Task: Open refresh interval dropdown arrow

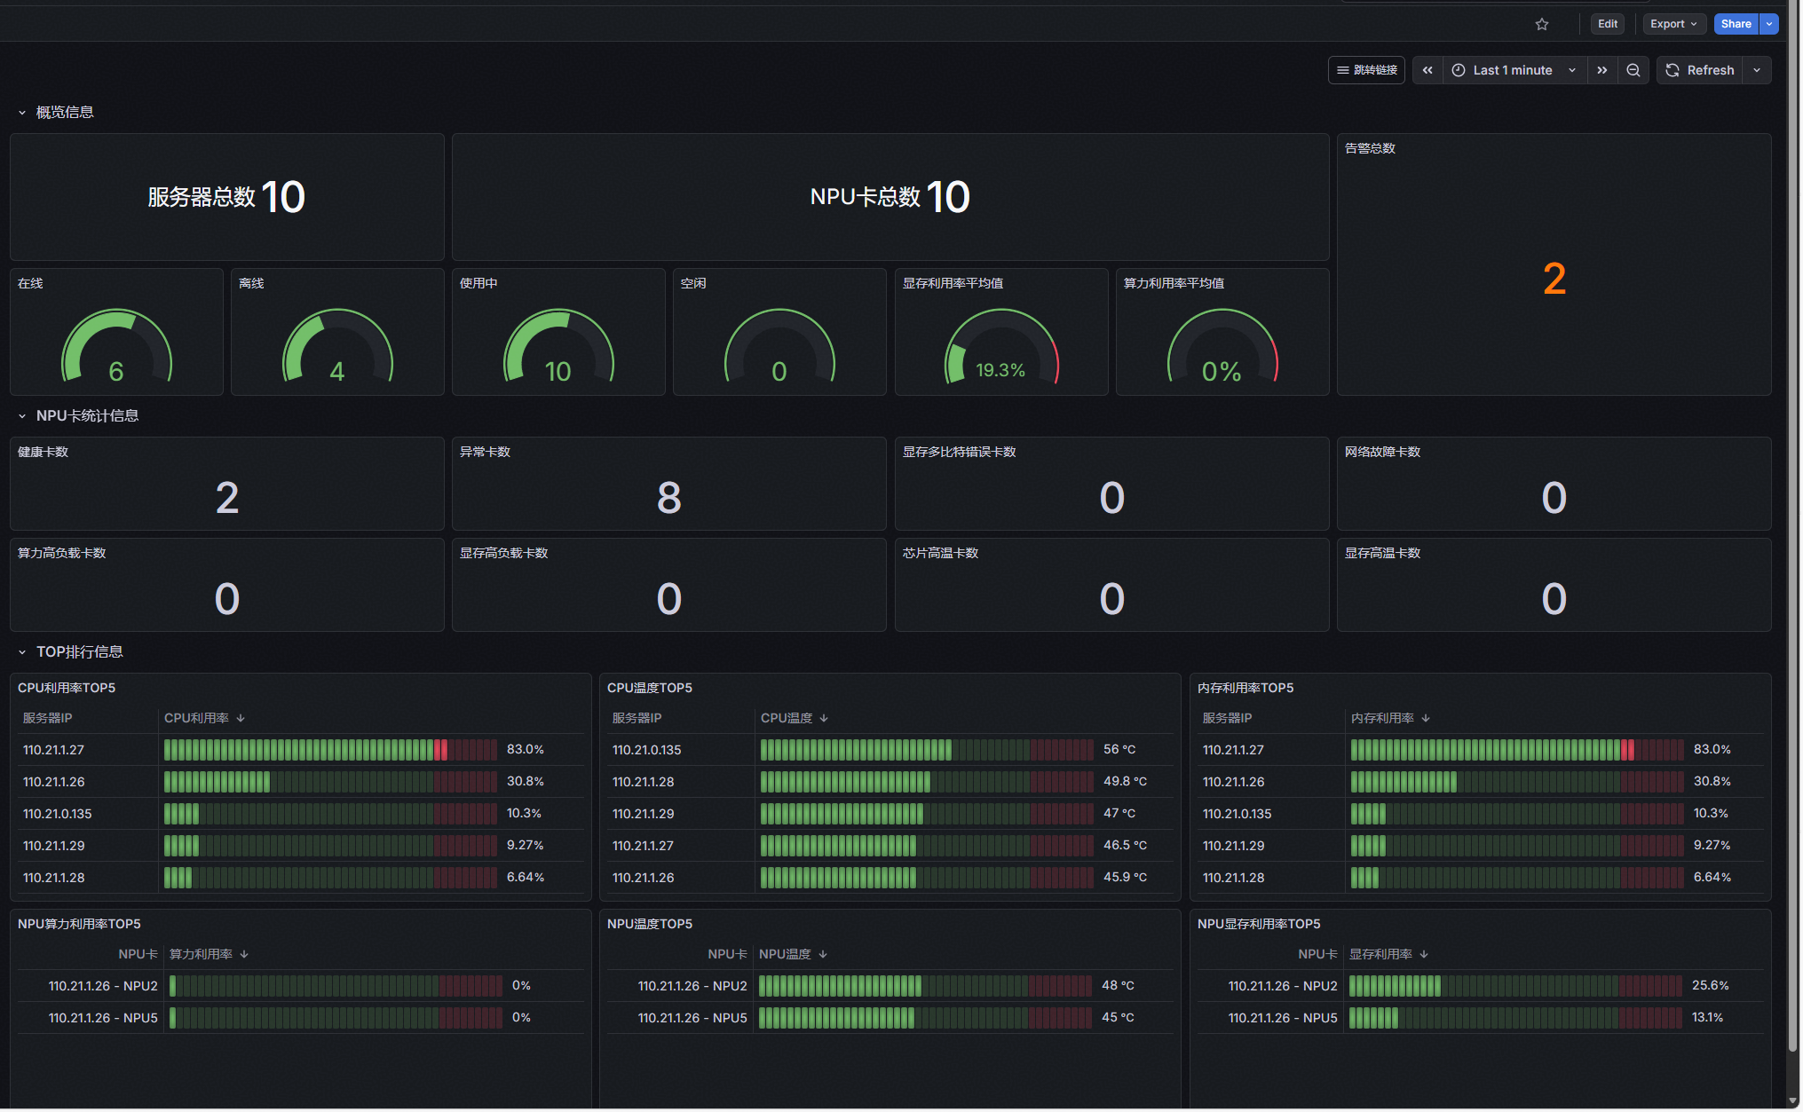Action: tap(1757, 70)
